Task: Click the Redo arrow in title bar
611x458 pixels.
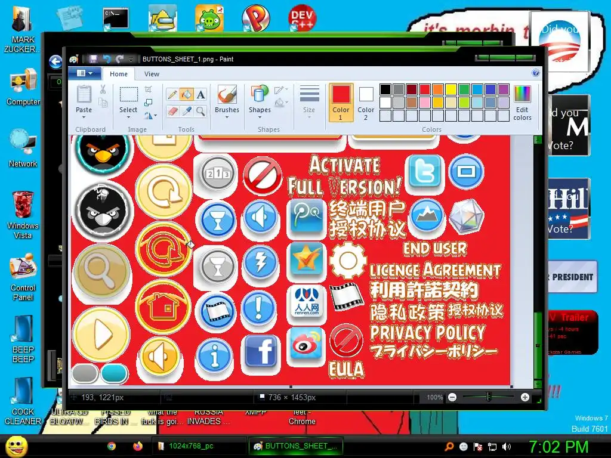Action: point(119,59)
